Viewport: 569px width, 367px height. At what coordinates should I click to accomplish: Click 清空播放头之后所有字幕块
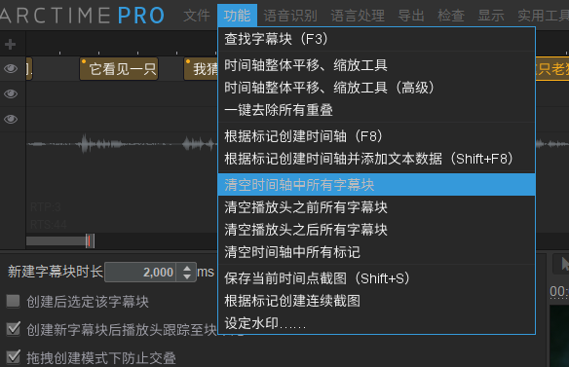tap(377, 230)
